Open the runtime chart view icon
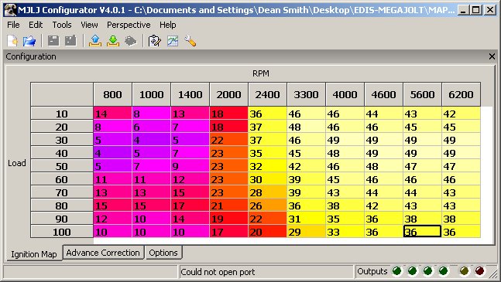 click(173, 41)
